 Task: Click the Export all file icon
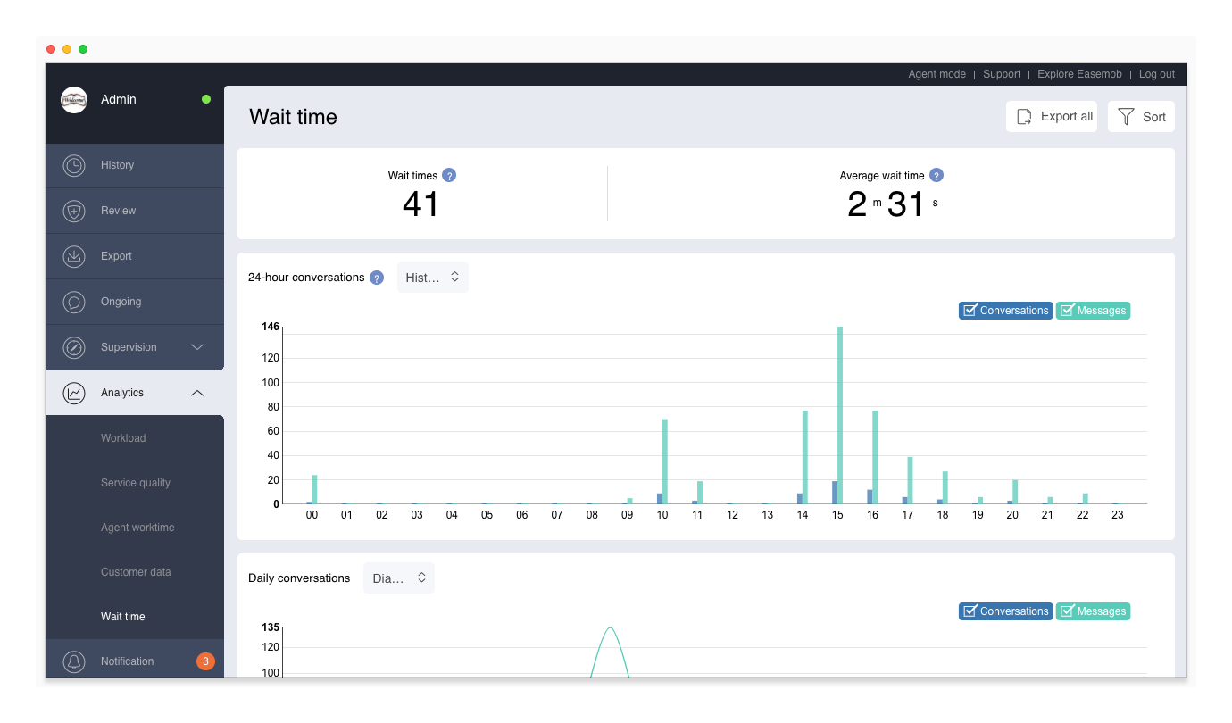[x=1025, y=117]
